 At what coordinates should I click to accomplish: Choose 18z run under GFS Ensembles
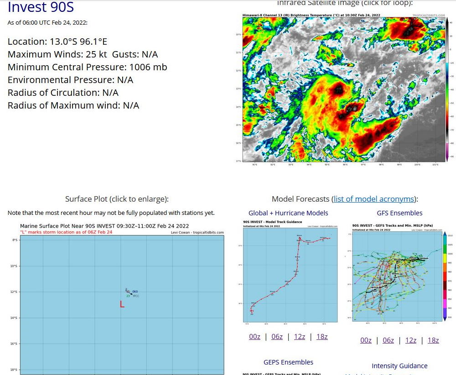coord(433,340)
